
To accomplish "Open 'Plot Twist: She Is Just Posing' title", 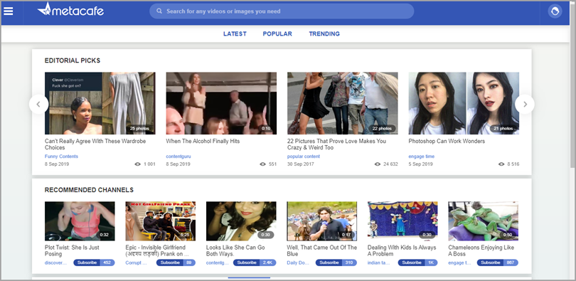I will (x=72, y=251).
